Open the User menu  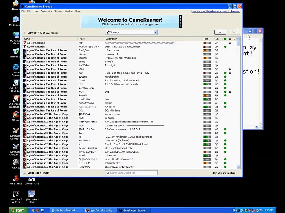36,11
